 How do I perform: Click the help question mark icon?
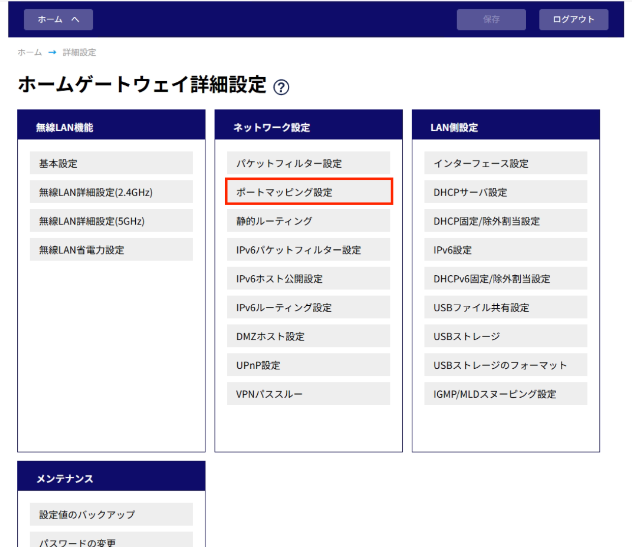point(281,87)
